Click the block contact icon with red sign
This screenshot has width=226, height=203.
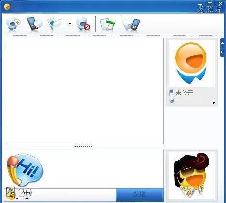83,24
